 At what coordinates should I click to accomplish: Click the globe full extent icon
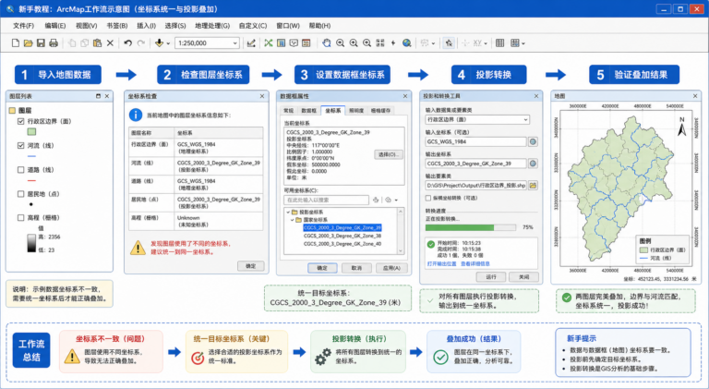point(407,43)
